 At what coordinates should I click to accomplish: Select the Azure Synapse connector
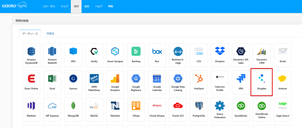(x=115, y=55)
